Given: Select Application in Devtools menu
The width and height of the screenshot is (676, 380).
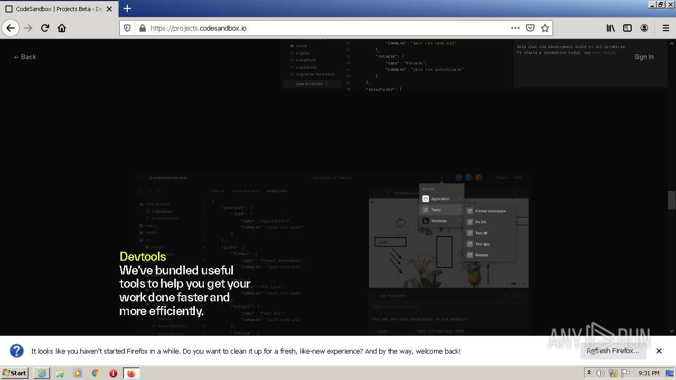Looking at the screenshot, I should click(x=441, y=199).
